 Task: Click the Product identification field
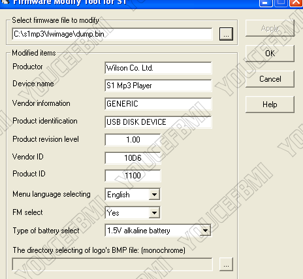[x=158, y=122]
